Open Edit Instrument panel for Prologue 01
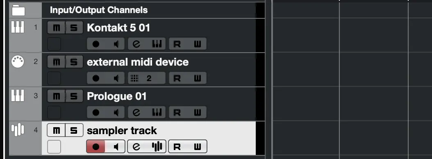432x159 pixels. (157, 113)
